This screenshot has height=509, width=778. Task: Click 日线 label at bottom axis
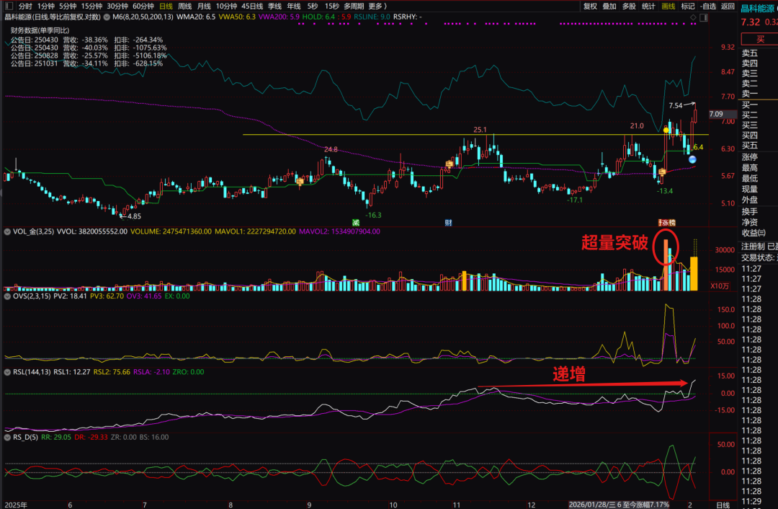[x=723, y=505]
